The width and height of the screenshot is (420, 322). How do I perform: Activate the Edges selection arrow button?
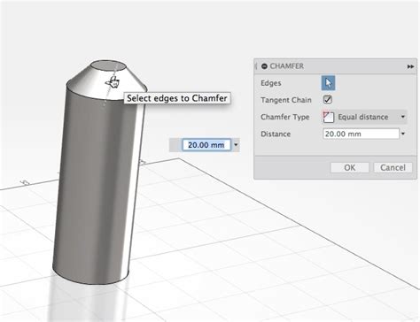328,83
